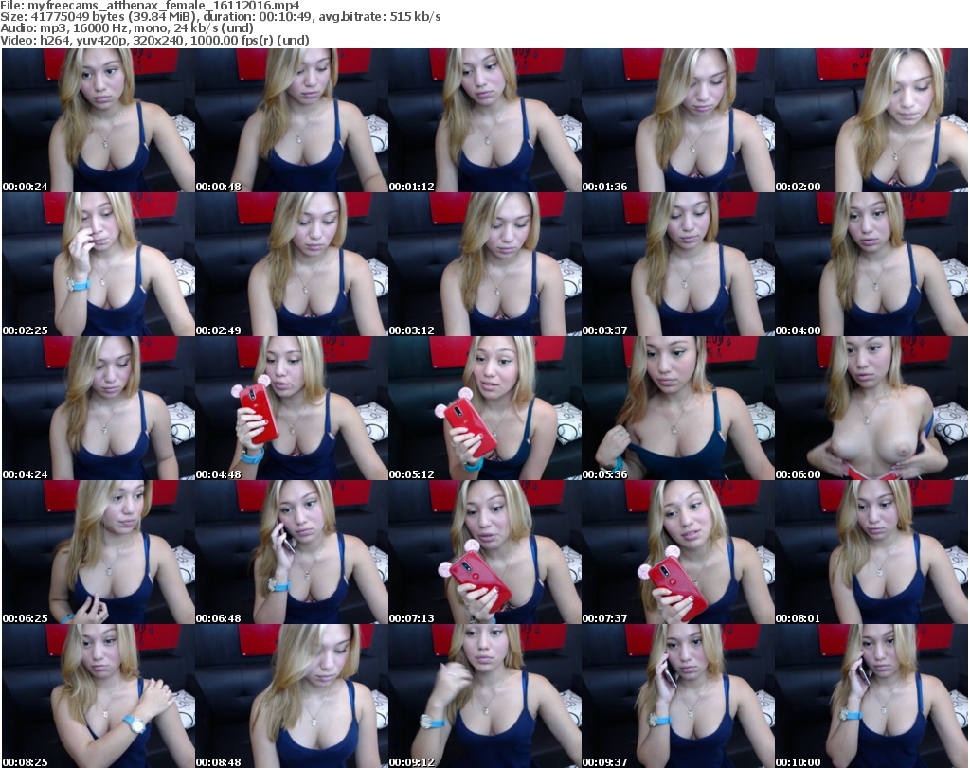Select the blue-watch frame stamped 00:08:25
The image size is (970, 768).
pos(99,696)
